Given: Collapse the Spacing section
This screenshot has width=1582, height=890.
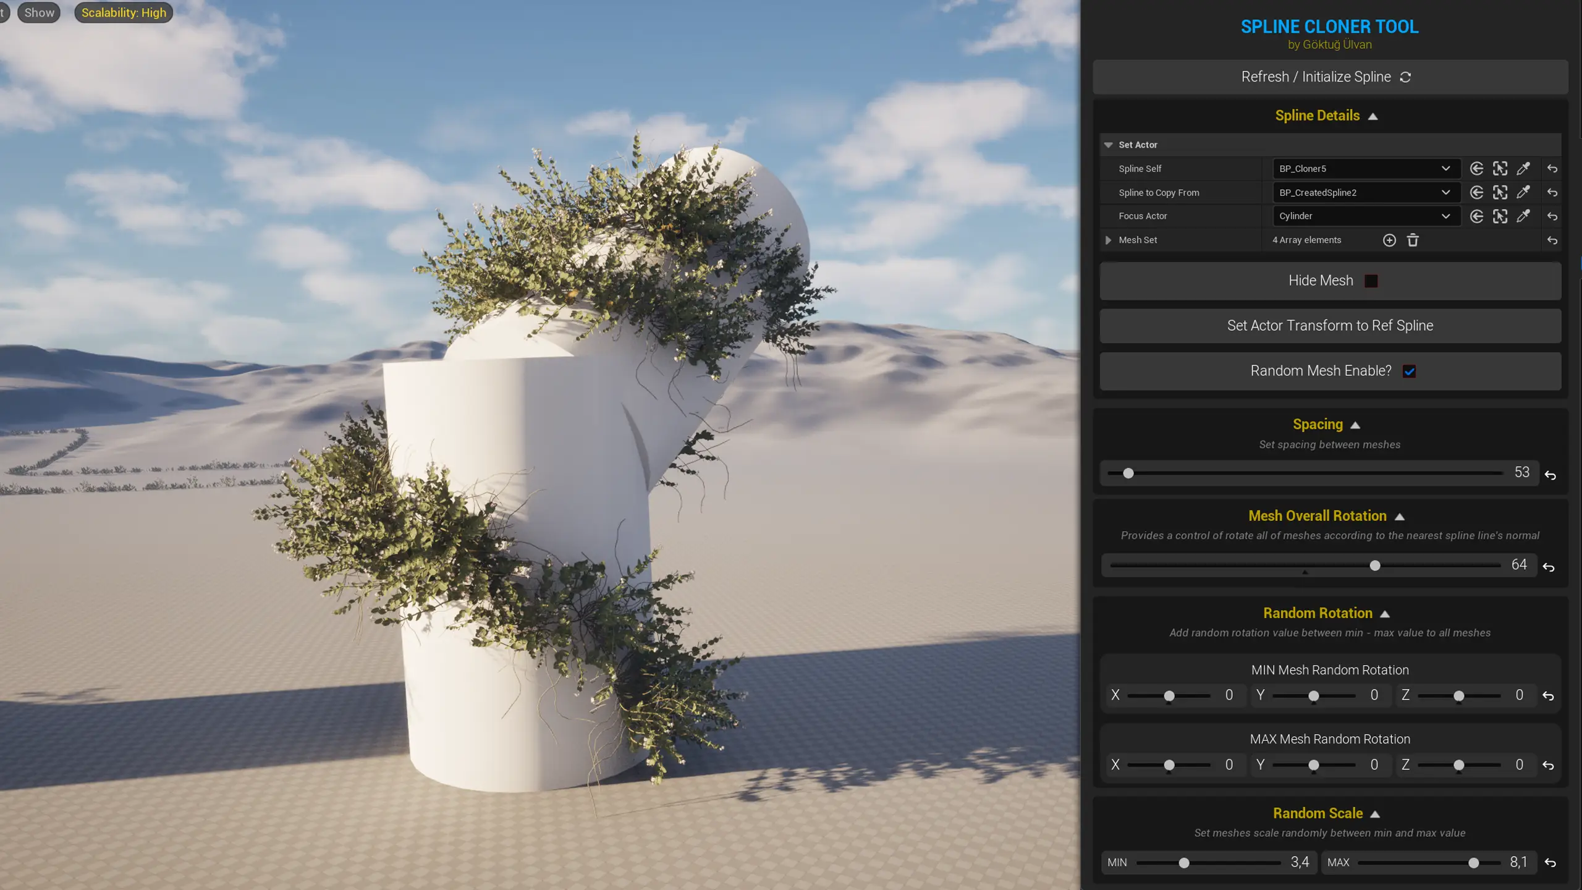Looking at the screenshot, I should tap(1355, 425).
